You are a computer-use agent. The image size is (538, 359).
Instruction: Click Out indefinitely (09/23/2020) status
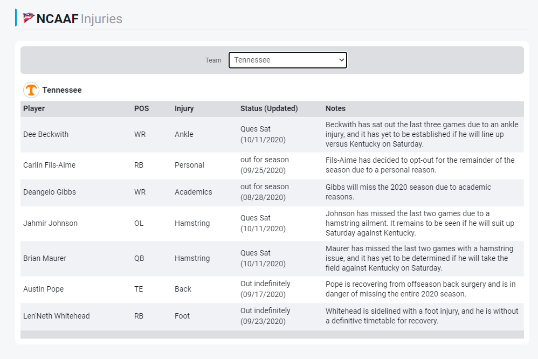point(265,316)
